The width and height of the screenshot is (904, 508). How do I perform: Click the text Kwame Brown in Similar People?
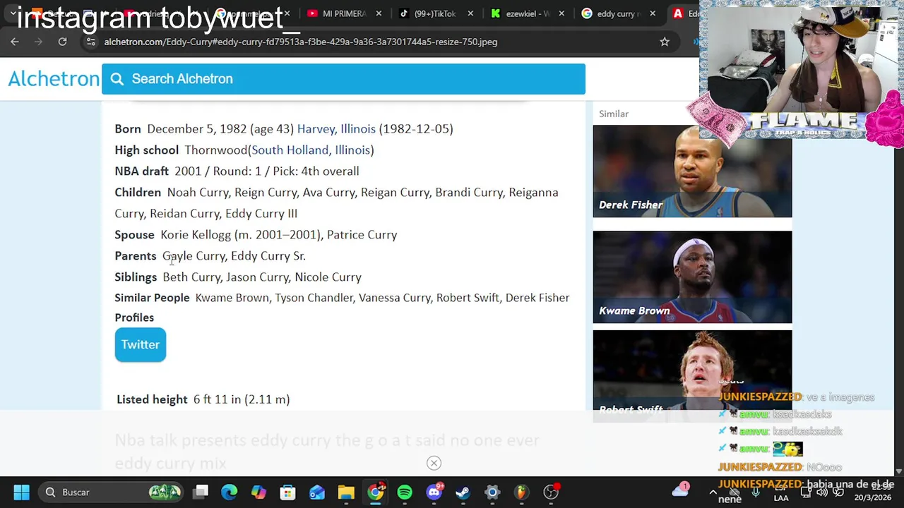tap(232, 298)
